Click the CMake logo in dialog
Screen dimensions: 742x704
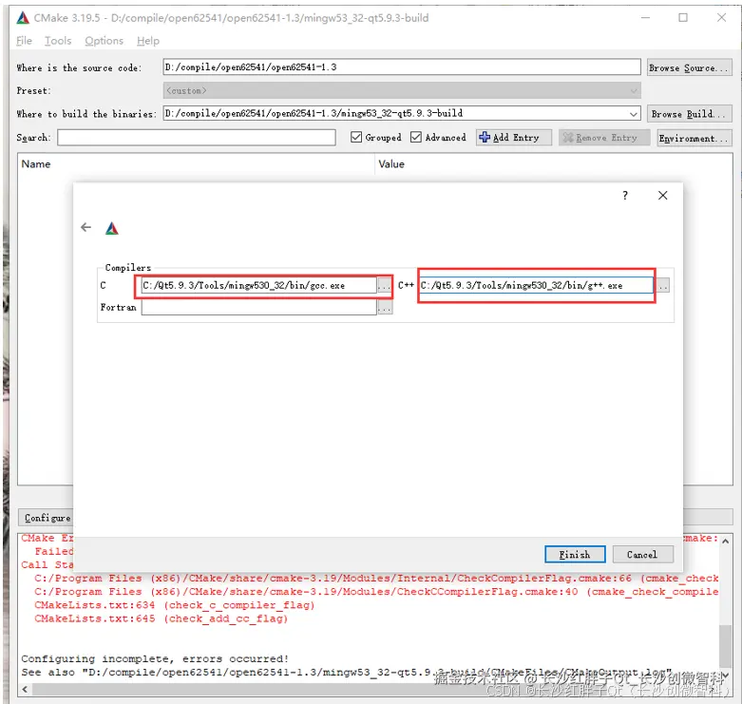coord(112,229)
